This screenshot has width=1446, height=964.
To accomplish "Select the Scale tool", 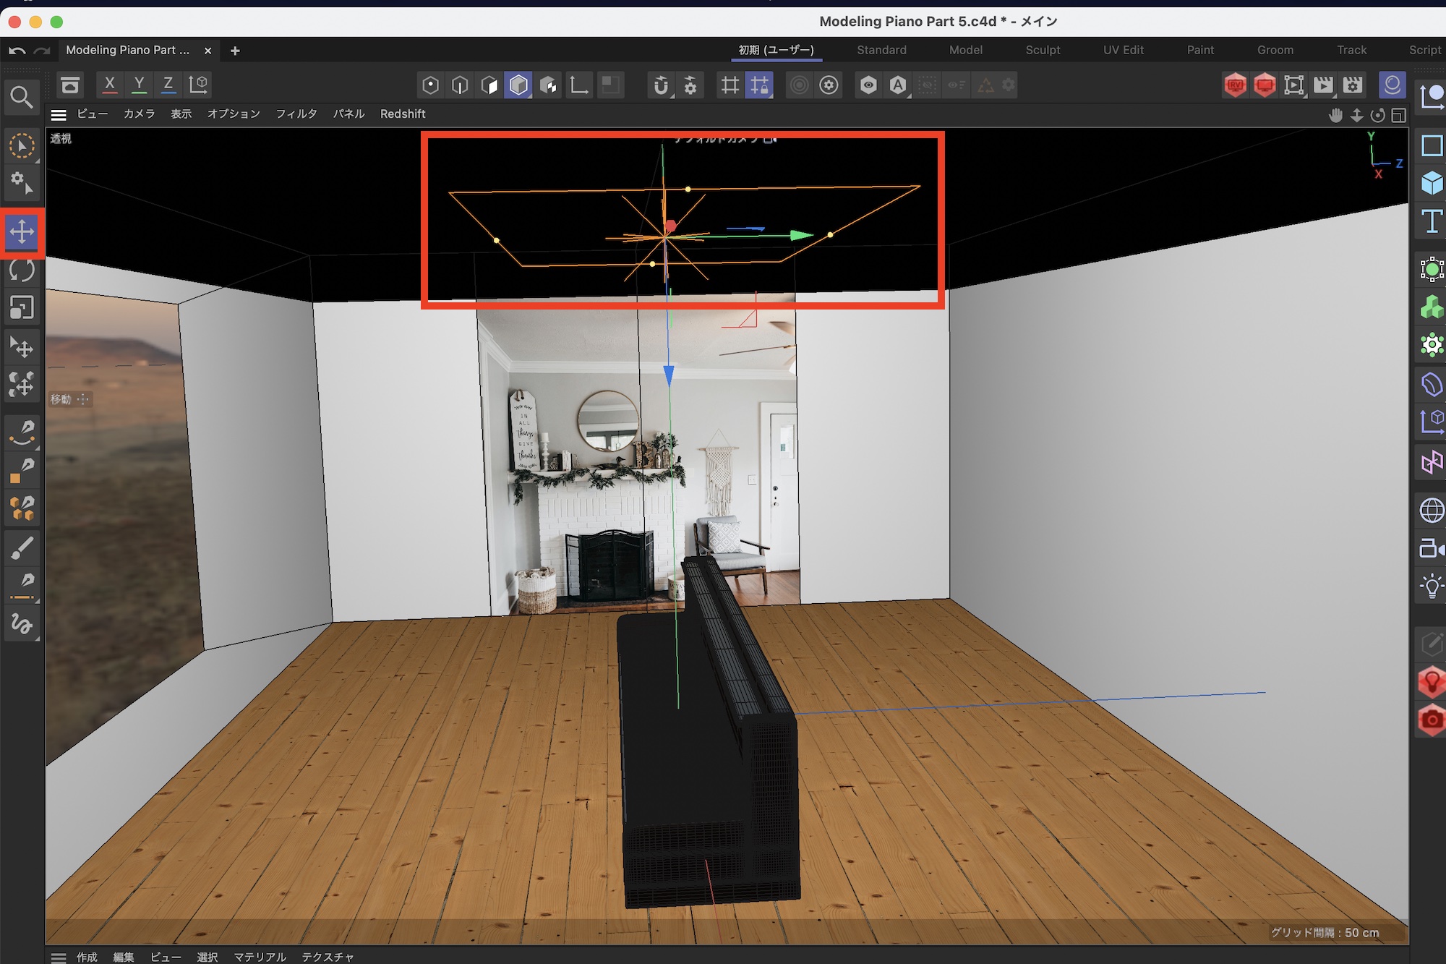I will 22,308.
